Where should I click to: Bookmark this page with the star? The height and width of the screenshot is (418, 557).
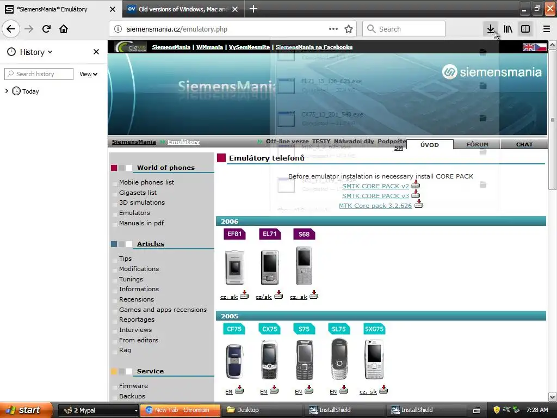click(349, 29)
